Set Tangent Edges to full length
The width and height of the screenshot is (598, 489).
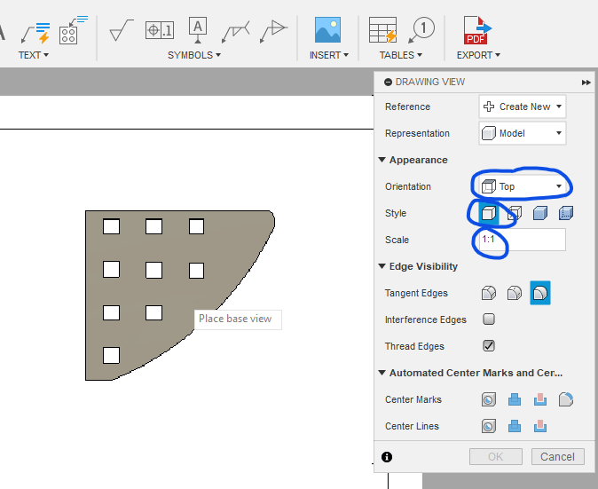pos(489,293)
